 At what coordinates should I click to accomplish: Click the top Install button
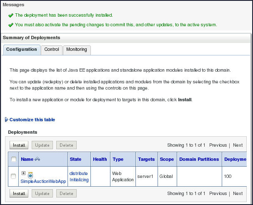(x=19, y=145)
